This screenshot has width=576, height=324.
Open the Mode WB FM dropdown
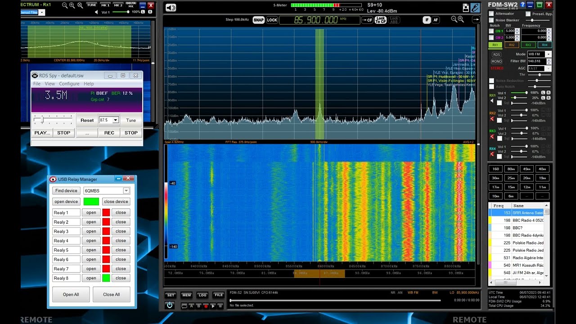click(549, 54)
